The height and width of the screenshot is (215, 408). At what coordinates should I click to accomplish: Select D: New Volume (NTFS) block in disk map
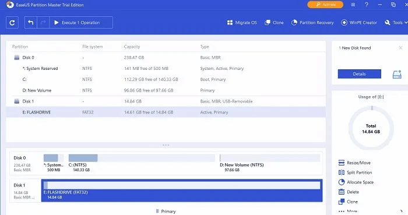270,163
